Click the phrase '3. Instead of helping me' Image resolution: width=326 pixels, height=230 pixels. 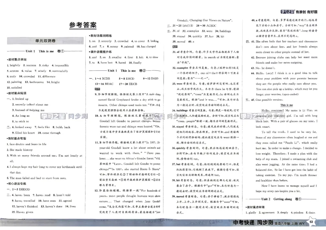(28, 110)
